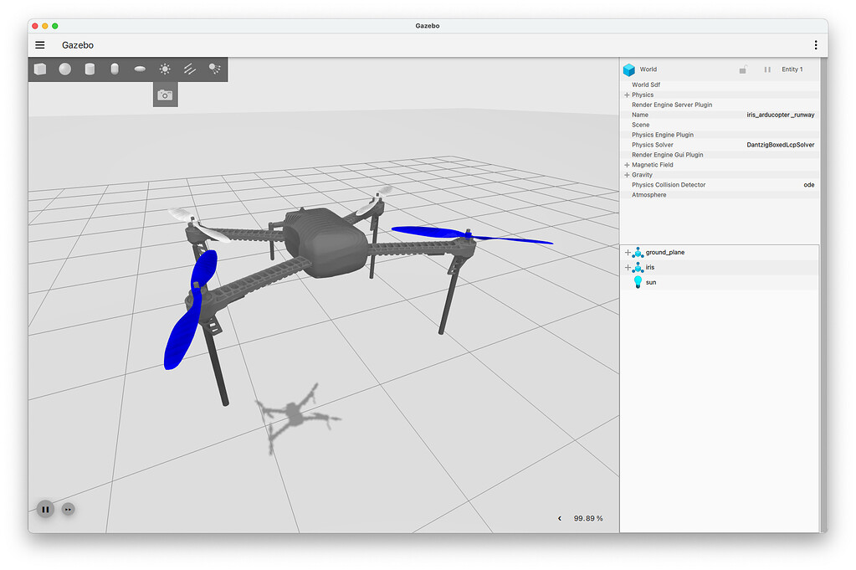Screen dimensions: 856x570
Task: Expand the Physics properties section
Action: point(627,95)
